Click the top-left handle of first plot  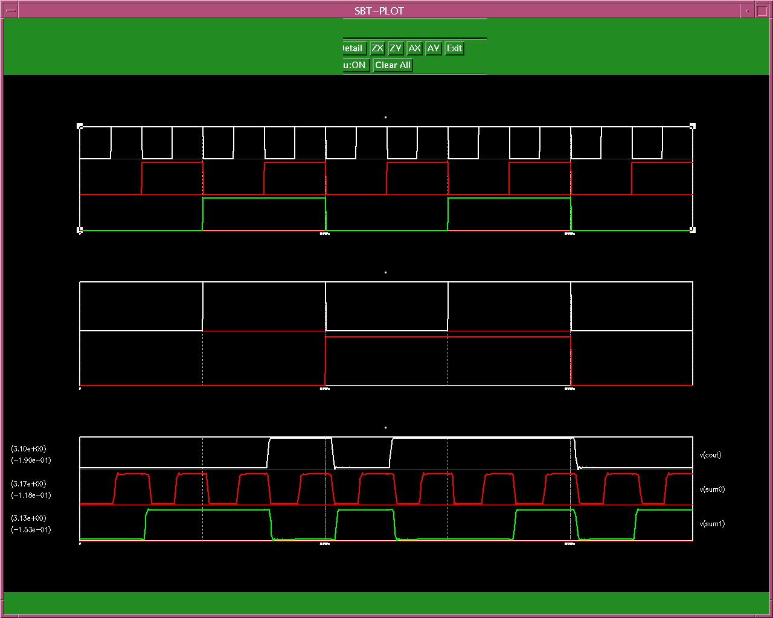[80, 126]
